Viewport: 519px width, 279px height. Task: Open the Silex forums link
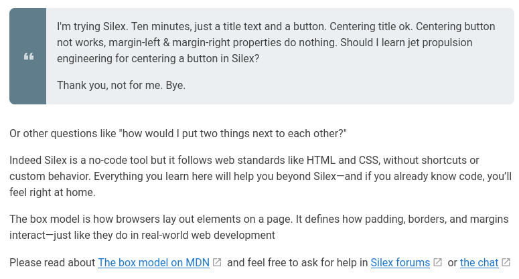(400, 263)
